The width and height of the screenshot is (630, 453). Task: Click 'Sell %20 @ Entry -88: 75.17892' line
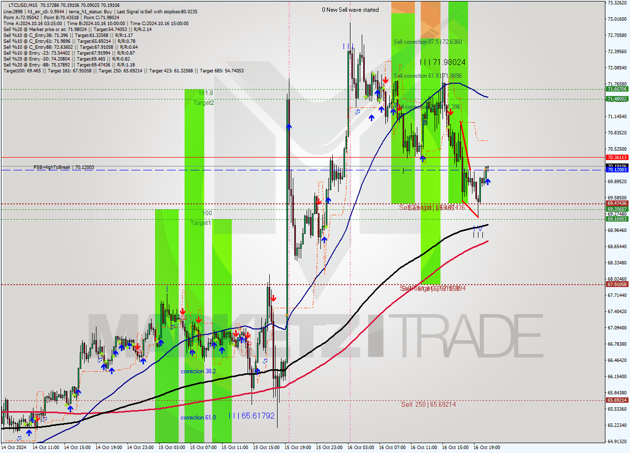pos(69,65)
